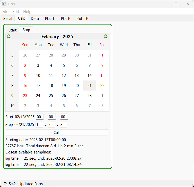Focus the Start hours field

40,117
